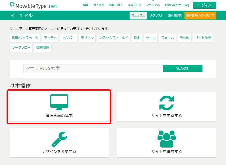Select the メンバー category tag
The image size is (226, 165).
click(x=69, y=38)
